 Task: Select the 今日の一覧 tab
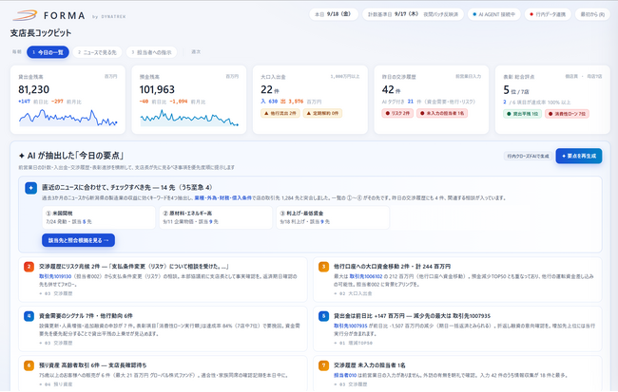pyautogui.click(x=48, y=52)
